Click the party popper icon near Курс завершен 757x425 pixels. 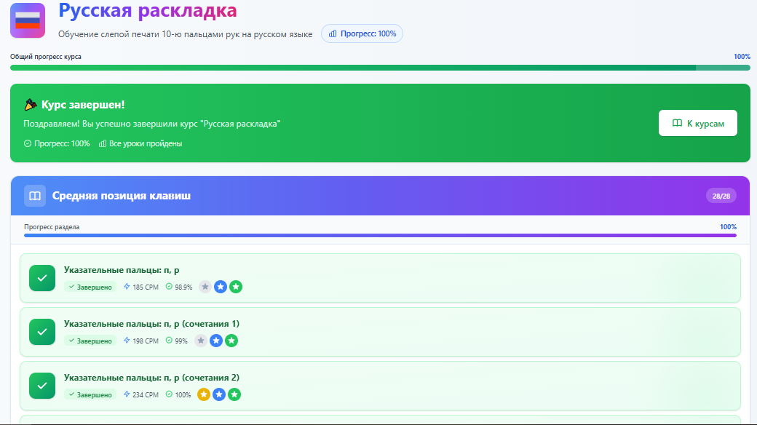tap(31, 105)
